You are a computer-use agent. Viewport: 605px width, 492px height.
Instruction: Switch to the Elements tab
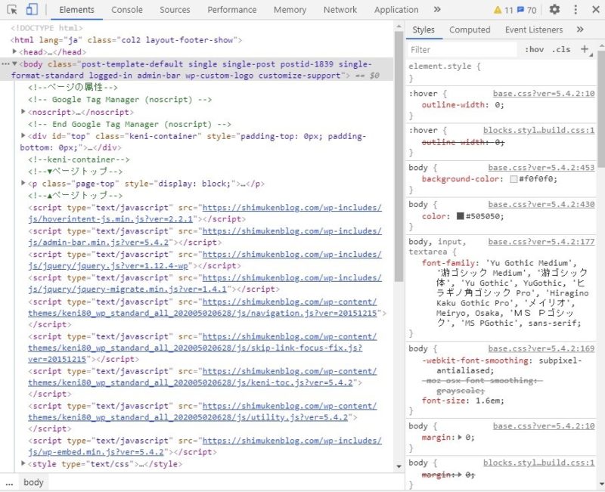point(76,10)
